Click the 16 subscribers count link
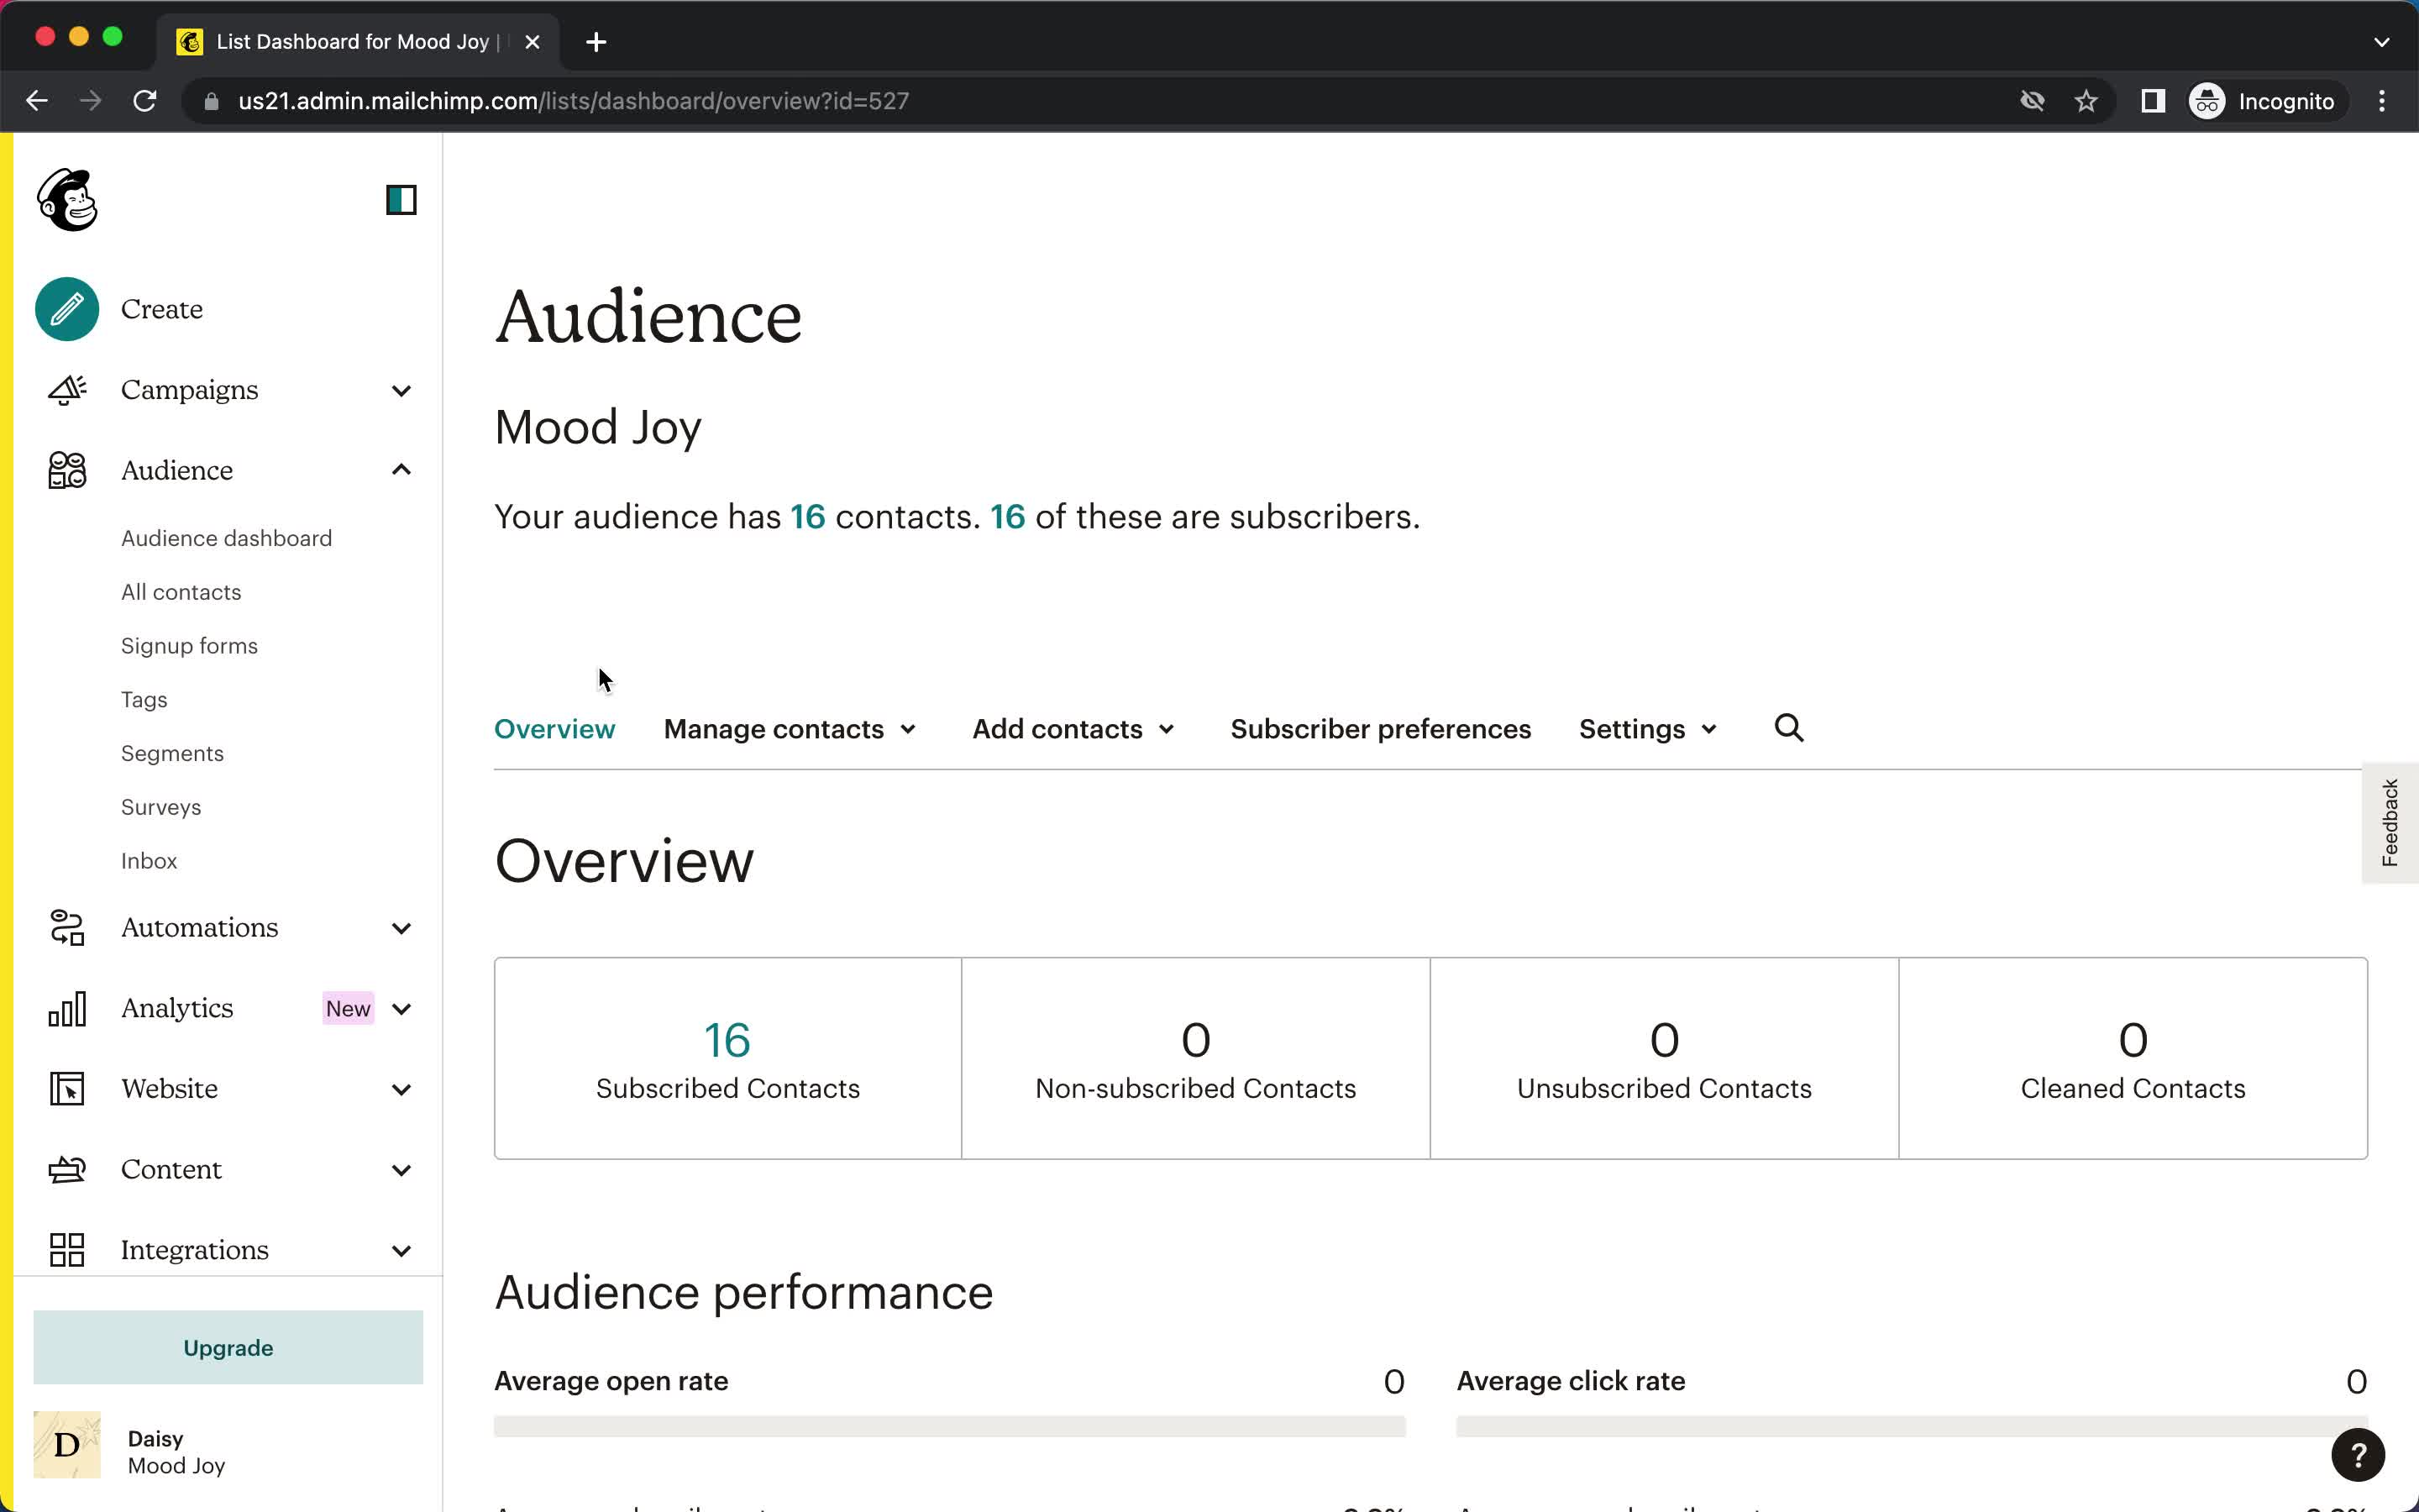Image resolution: width=2419 pixels, height=1512 pixels. [x=1008, y=517]
